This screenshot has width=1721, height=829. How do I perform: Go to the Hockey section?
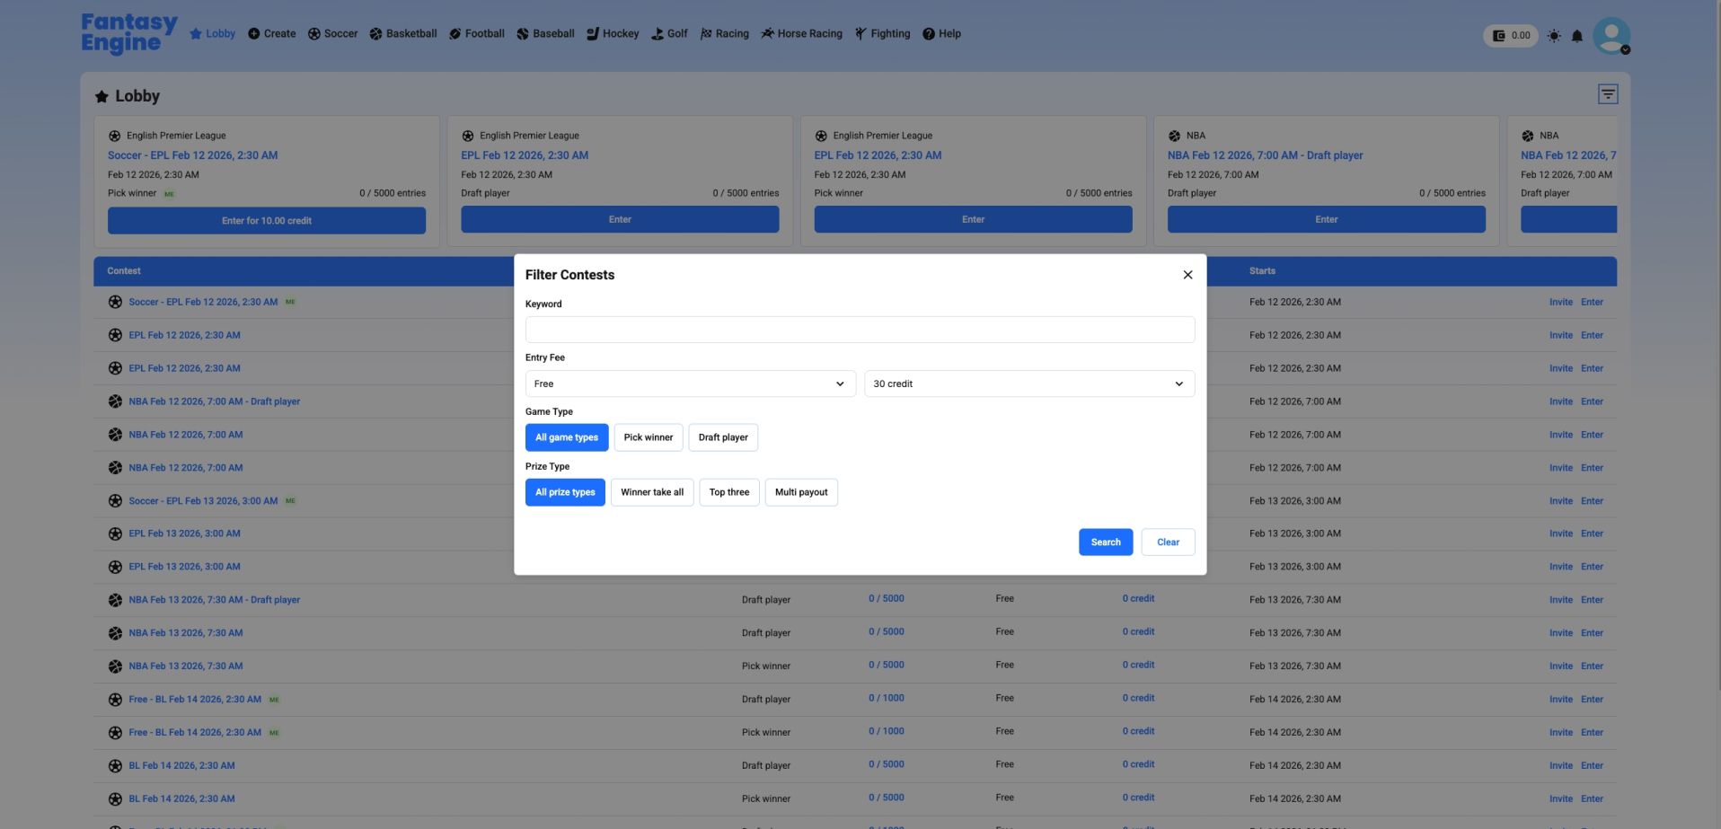tap(613, 34)
